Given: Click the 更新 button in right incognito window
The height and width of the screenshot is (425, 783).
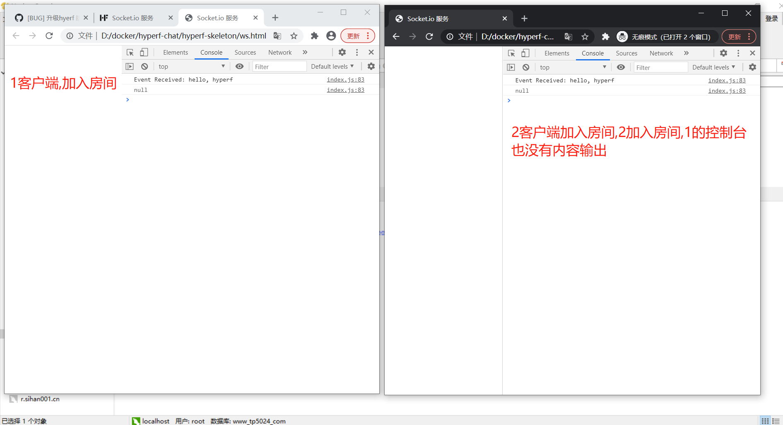Looking at the screenshot, I should click(739, 37).
